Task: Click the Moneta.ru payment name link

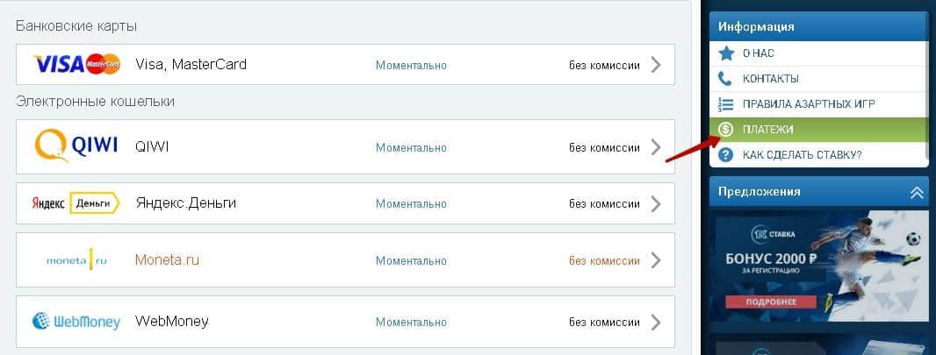Action: point(167,260)
